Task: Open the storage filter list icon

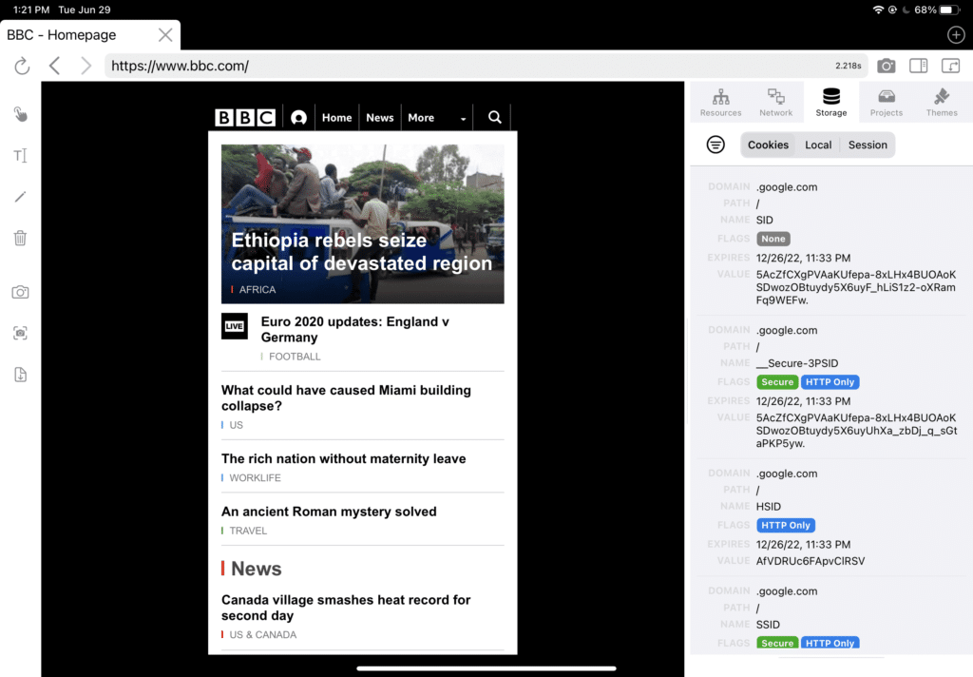Action: (715, 145)
